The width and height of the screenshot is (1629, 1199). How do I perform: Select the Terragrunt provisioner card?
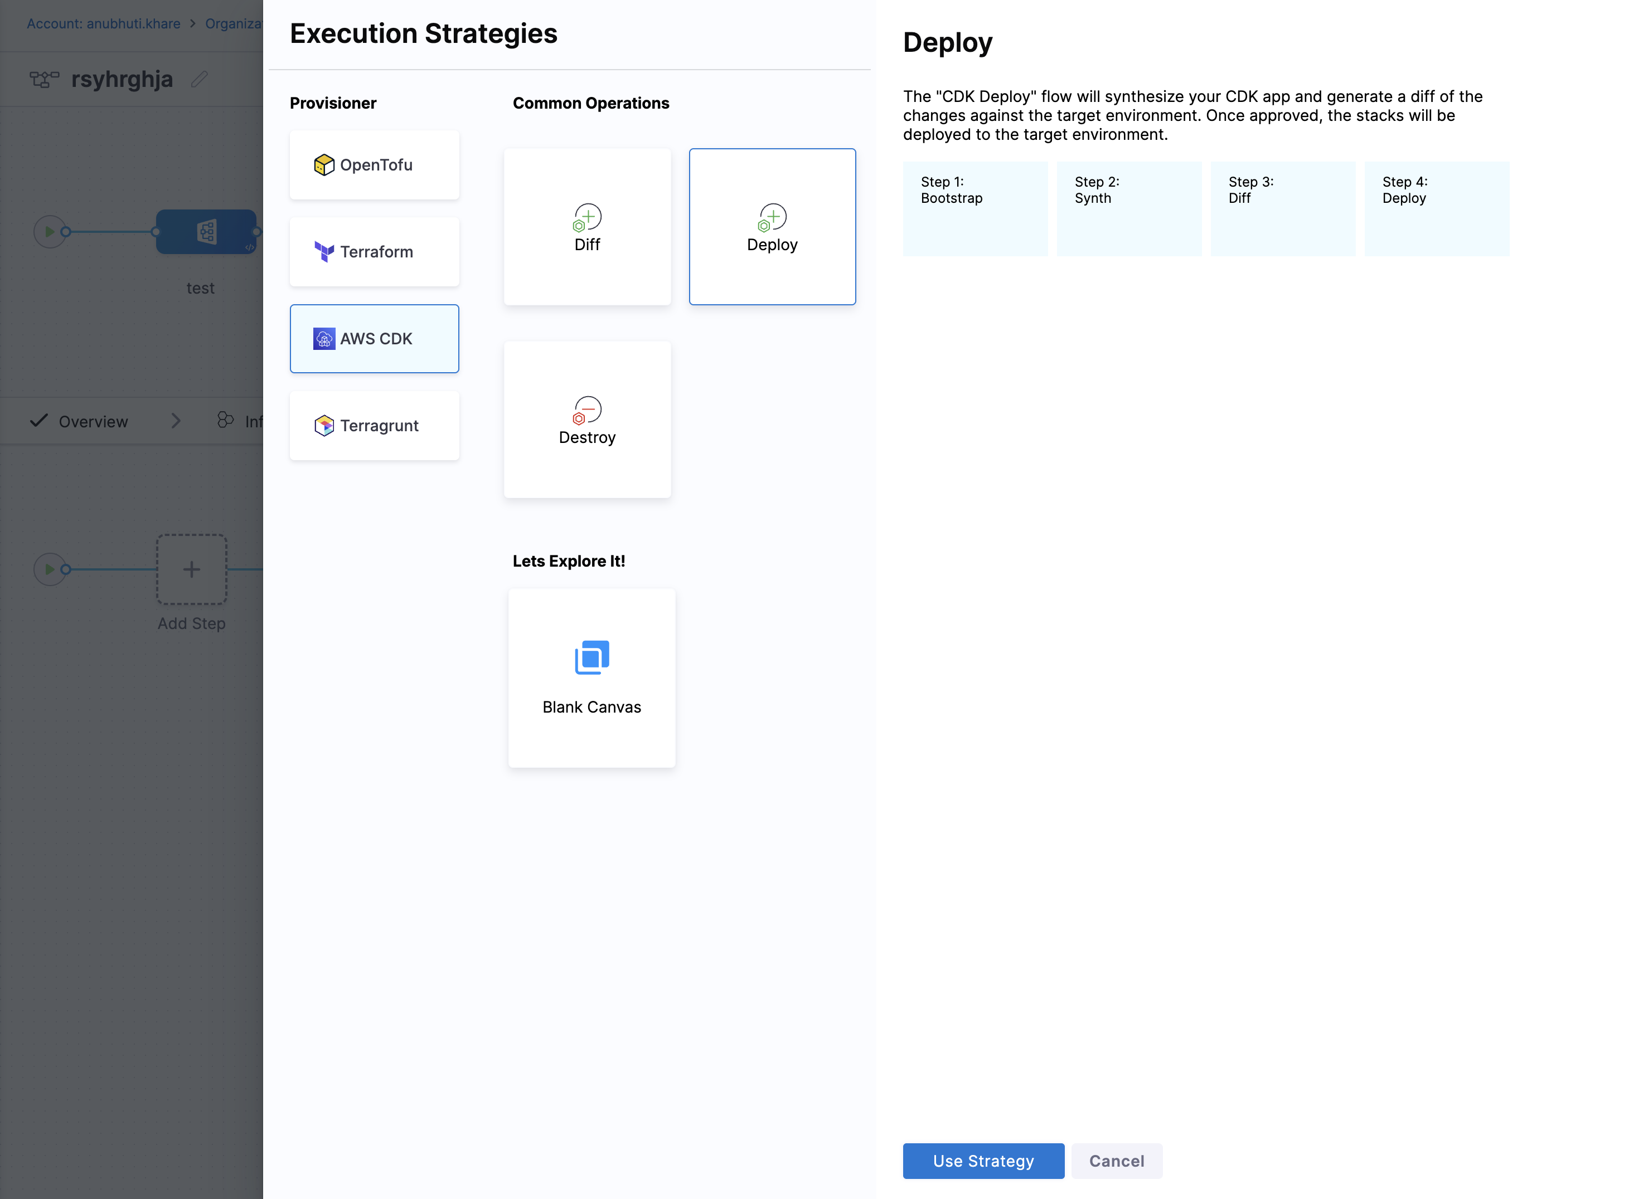(374, 425)
